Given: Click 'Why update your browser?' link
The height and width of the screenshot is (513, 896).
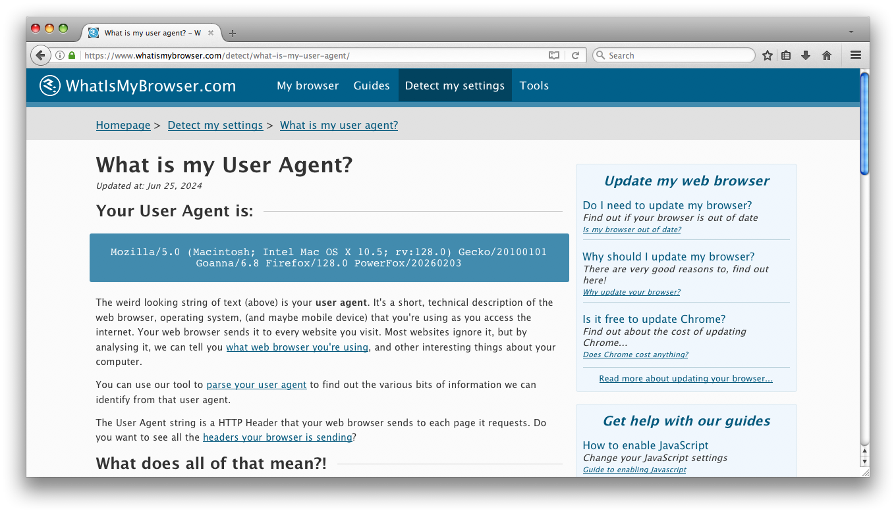Looking at the screenshot, I should (x=631, y=292).
